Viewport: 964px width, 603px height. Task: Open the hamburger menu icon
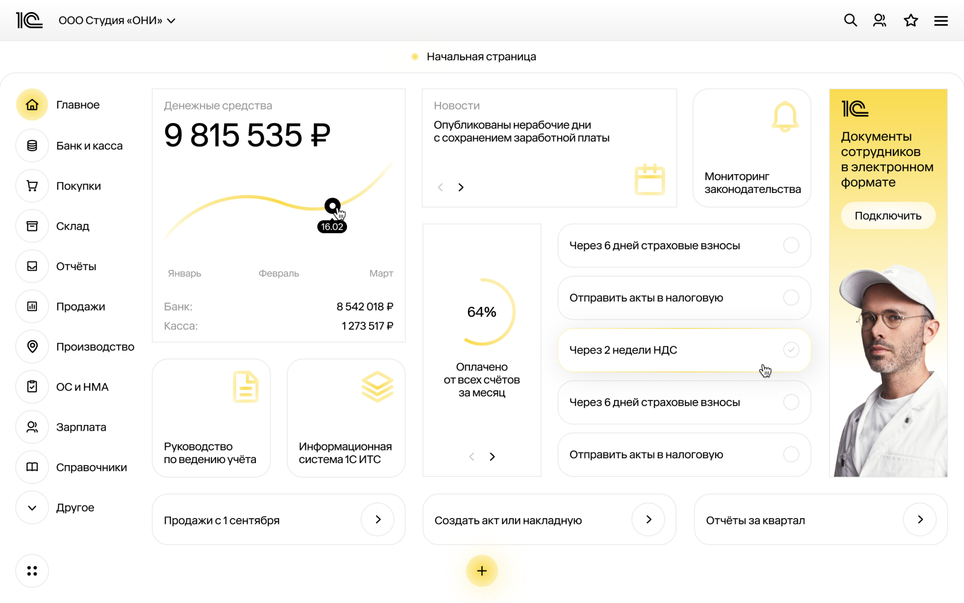[x=941, y=21]
